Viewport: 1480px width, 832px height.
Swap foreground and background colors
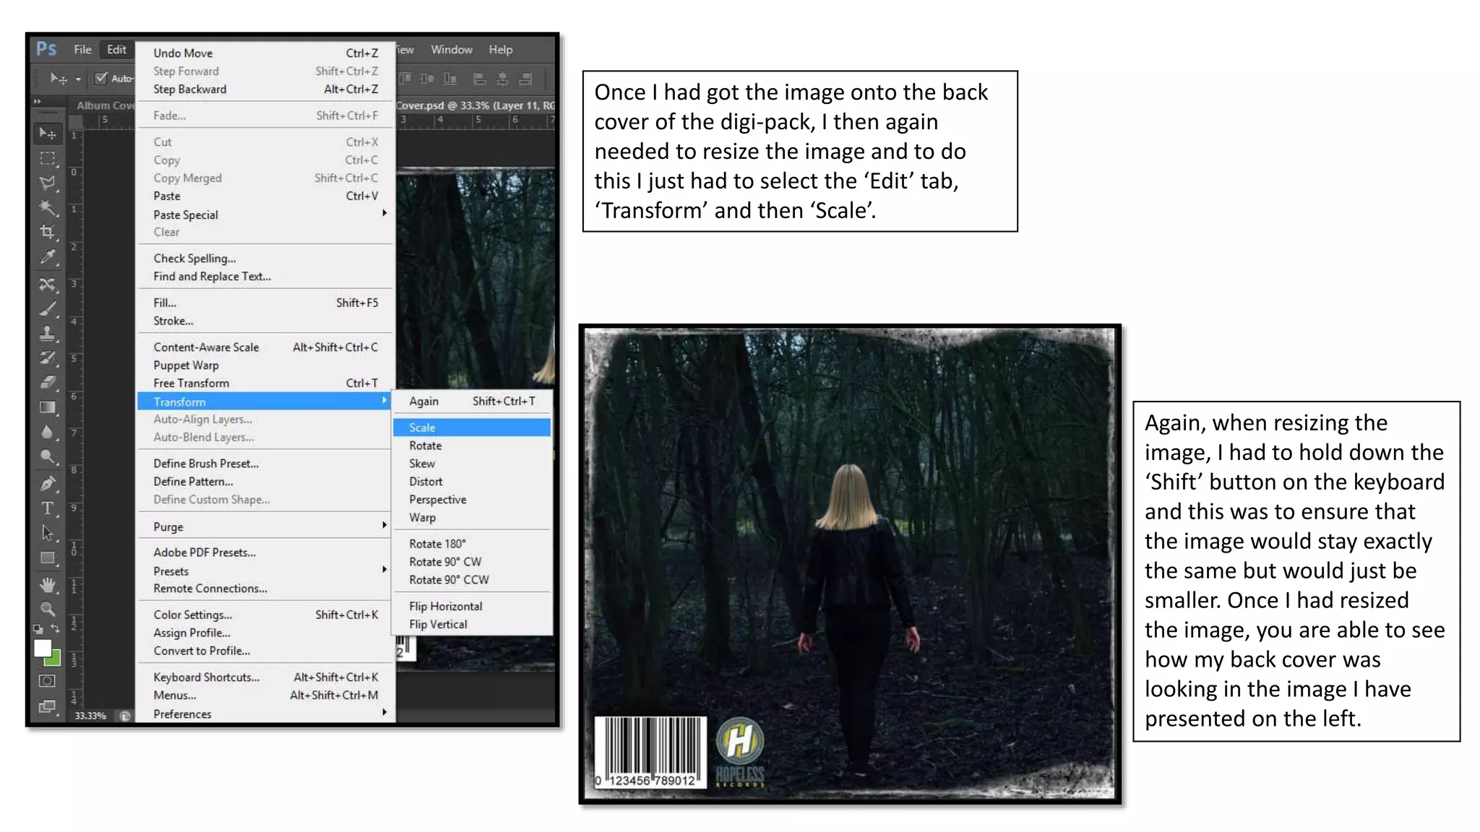pyautogui.click(x=56, y=628)
